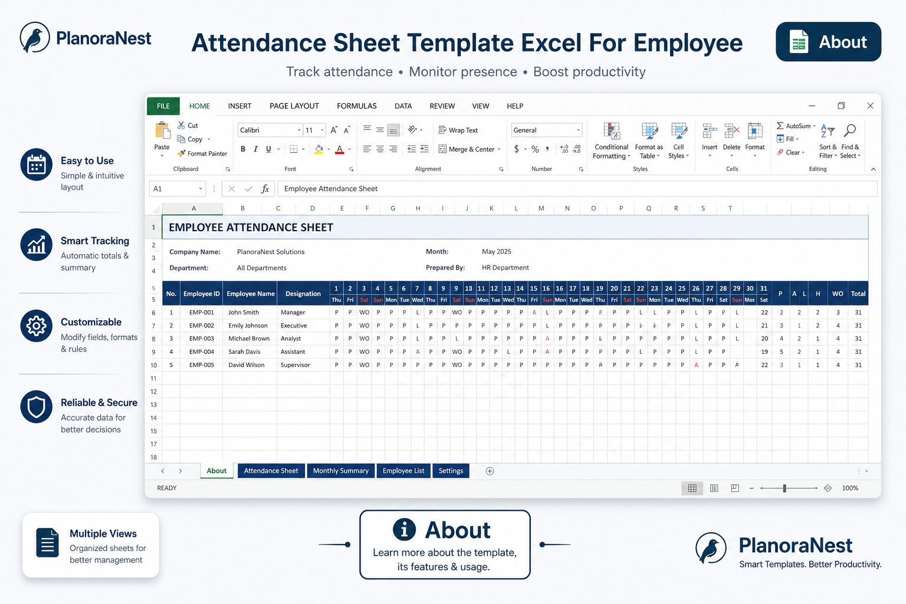906x604 pixels.
Task: Click the Decrease Decimal icon
Action: 577,149
